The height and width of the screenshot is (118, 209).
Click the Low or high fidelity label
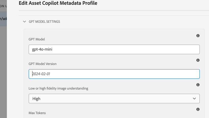coord(59,88)
